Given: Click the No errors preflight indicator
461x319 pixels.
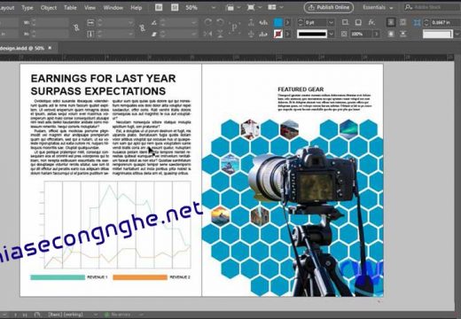Looking at the screenshot, I should tap(118, 315).
